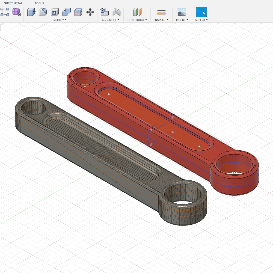Select the Move/Copy tool
Screen dimensions: 273x273
(x=90, y=12)
